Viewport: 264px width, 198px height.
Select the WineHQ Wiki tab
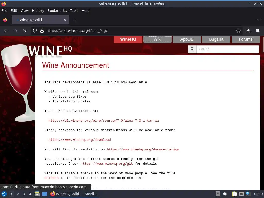point(40,20)
